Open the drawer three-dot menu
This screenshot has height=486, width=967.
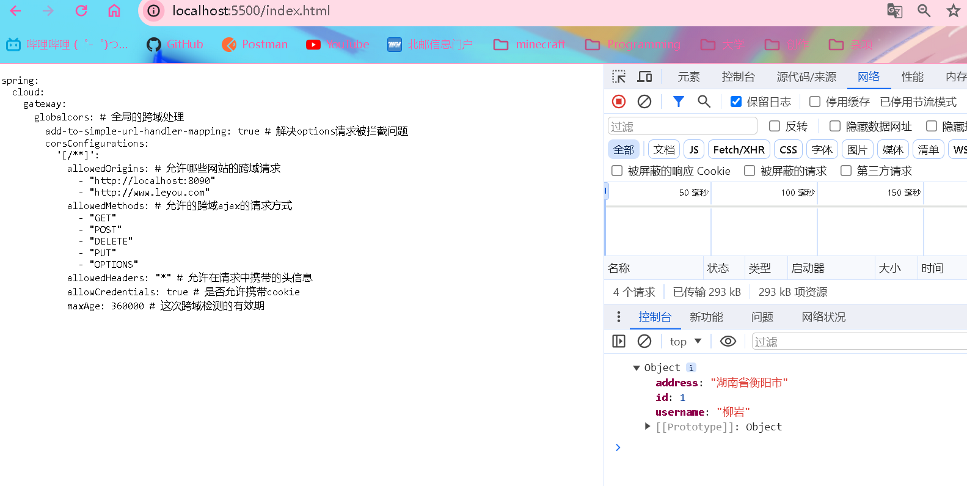(x=619, y=317)
